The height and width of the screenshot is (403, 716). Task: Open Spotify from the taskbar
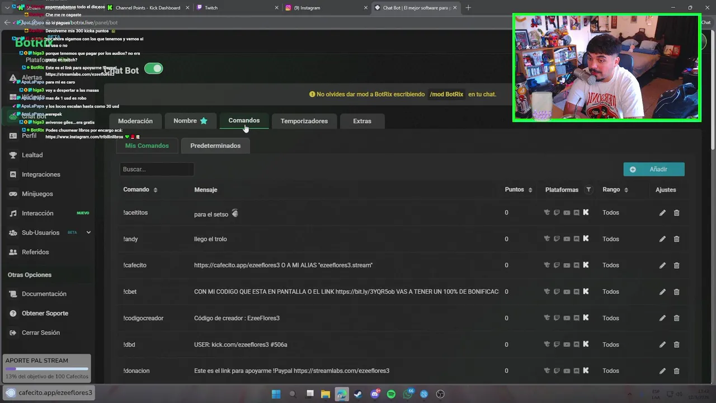[x=391, y=394]
